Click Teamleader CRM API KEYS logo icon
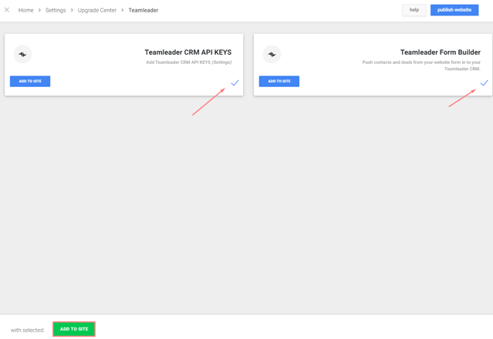The height and width of the screenshot is (339, 493). (x=22, y=54)
